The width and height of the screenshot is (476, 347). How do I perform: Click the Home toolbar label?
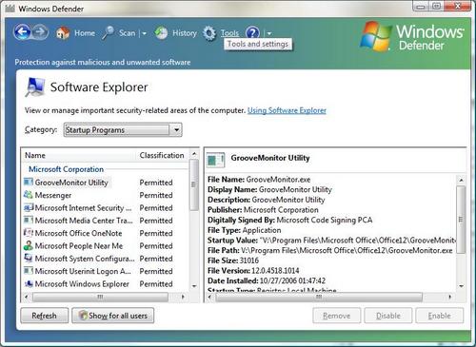pos(85,33)
